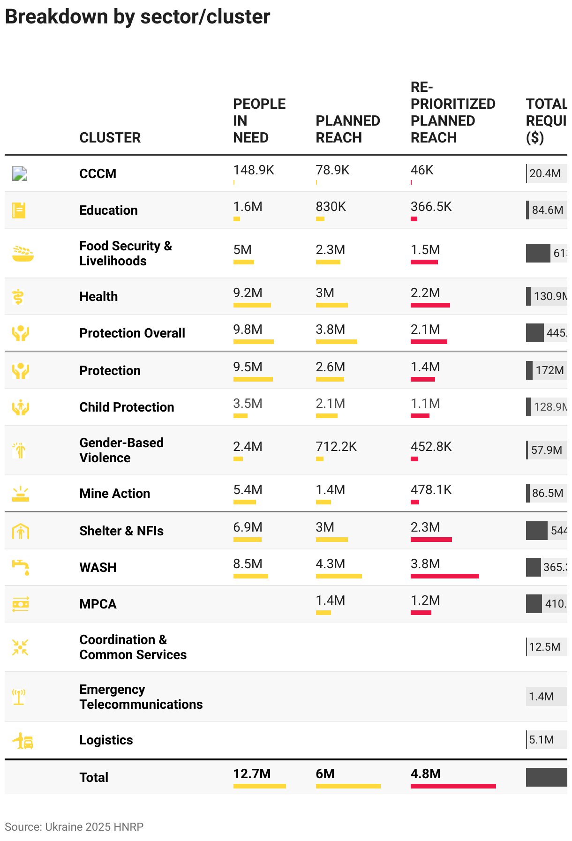572x841 pixels.
Task: Click the Source: Ukraine 2025 HNRP text
Action: (x=74, y=826)
